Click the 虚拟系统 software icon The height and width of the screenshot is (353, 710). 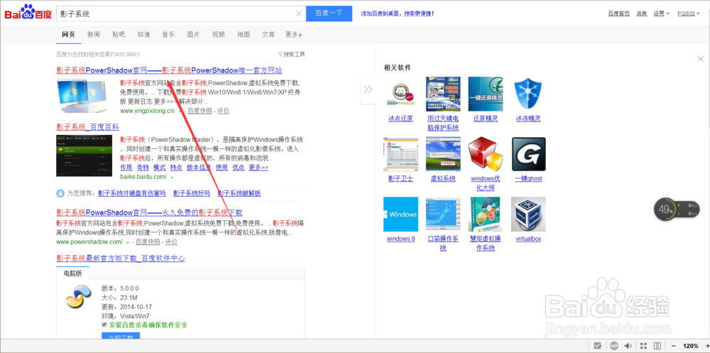443,155
